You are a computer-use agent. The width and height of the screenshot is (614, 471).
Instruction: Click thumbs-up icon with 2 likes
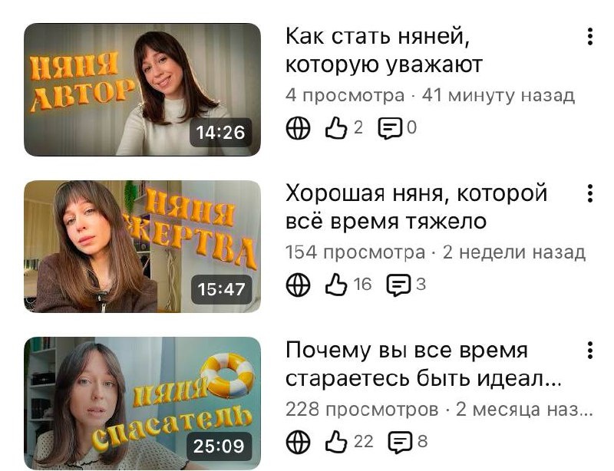point(336,127)
